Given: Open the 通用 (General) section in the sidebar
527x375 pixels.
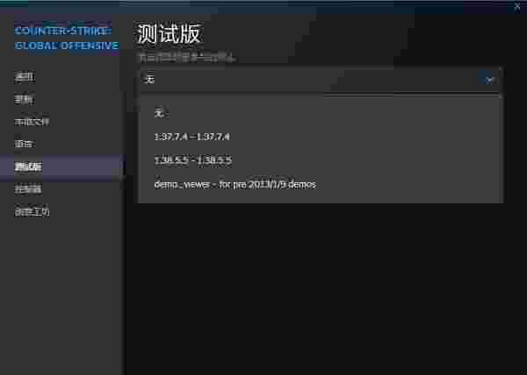Looking at the screenshot, I should click(25, 77).
